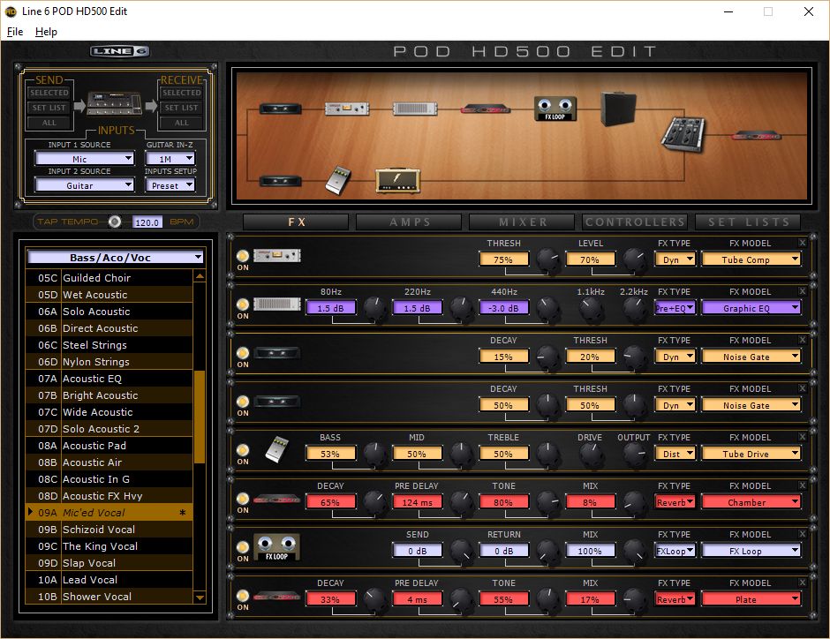The image size is (830, 639).
Task: Click the Send SELECTED button
Action: (x=49, y=93)
